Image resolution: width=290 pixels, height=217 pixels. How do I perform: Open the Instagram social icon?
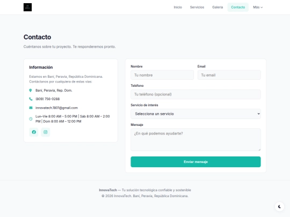pos(46,132)
